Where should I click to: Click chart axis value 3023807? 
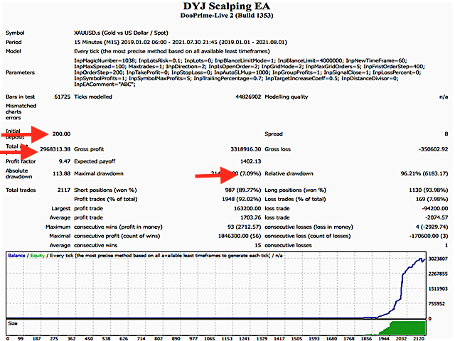[x=438, y=259]
